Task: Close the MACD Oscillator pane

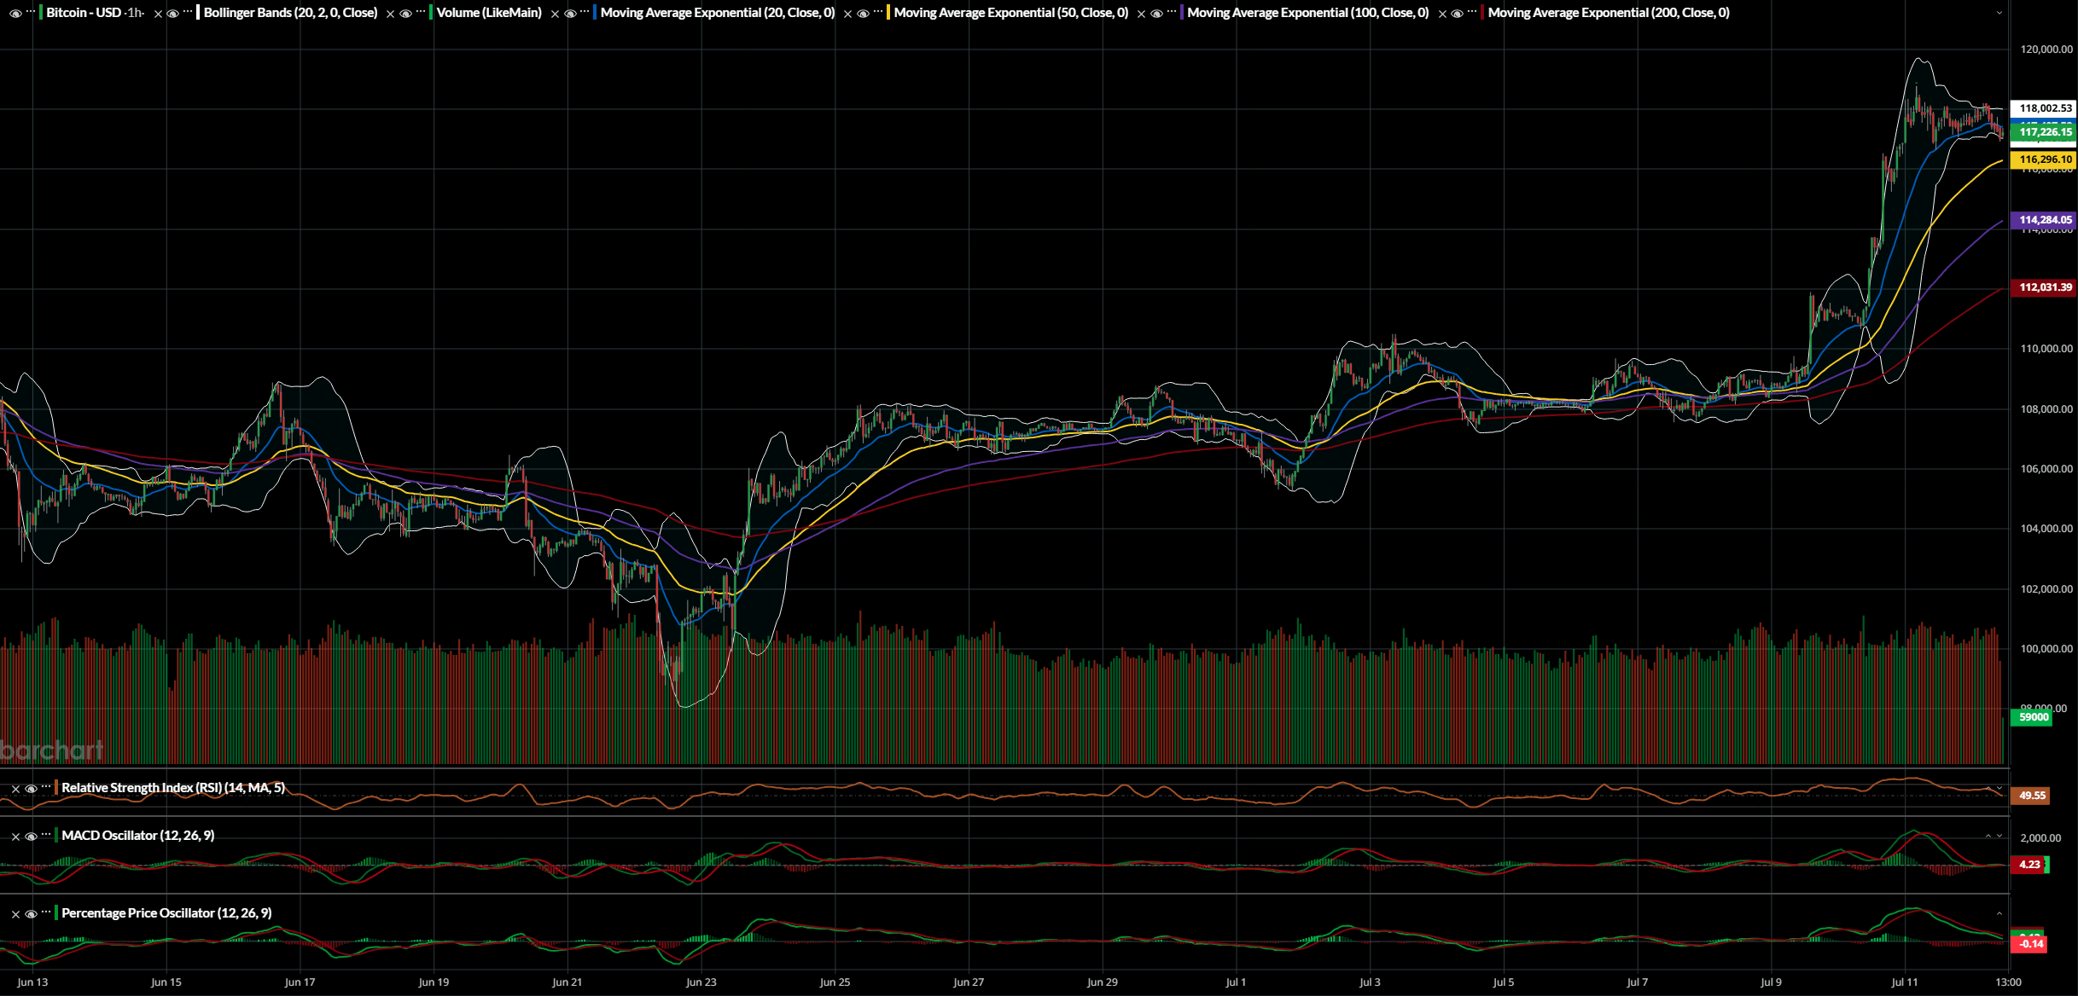Action: [x=15, y=837]
